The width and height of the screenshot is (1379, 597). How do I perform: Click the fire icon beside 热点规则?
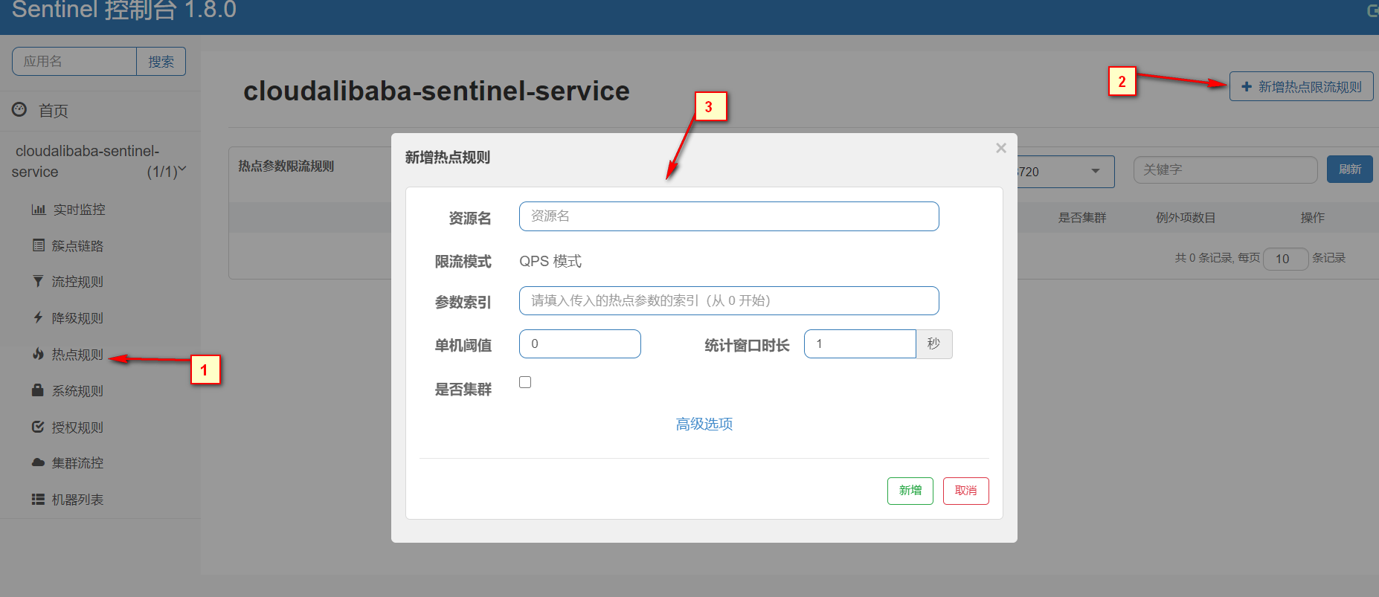pyautogui.click(x=38, y=354)
